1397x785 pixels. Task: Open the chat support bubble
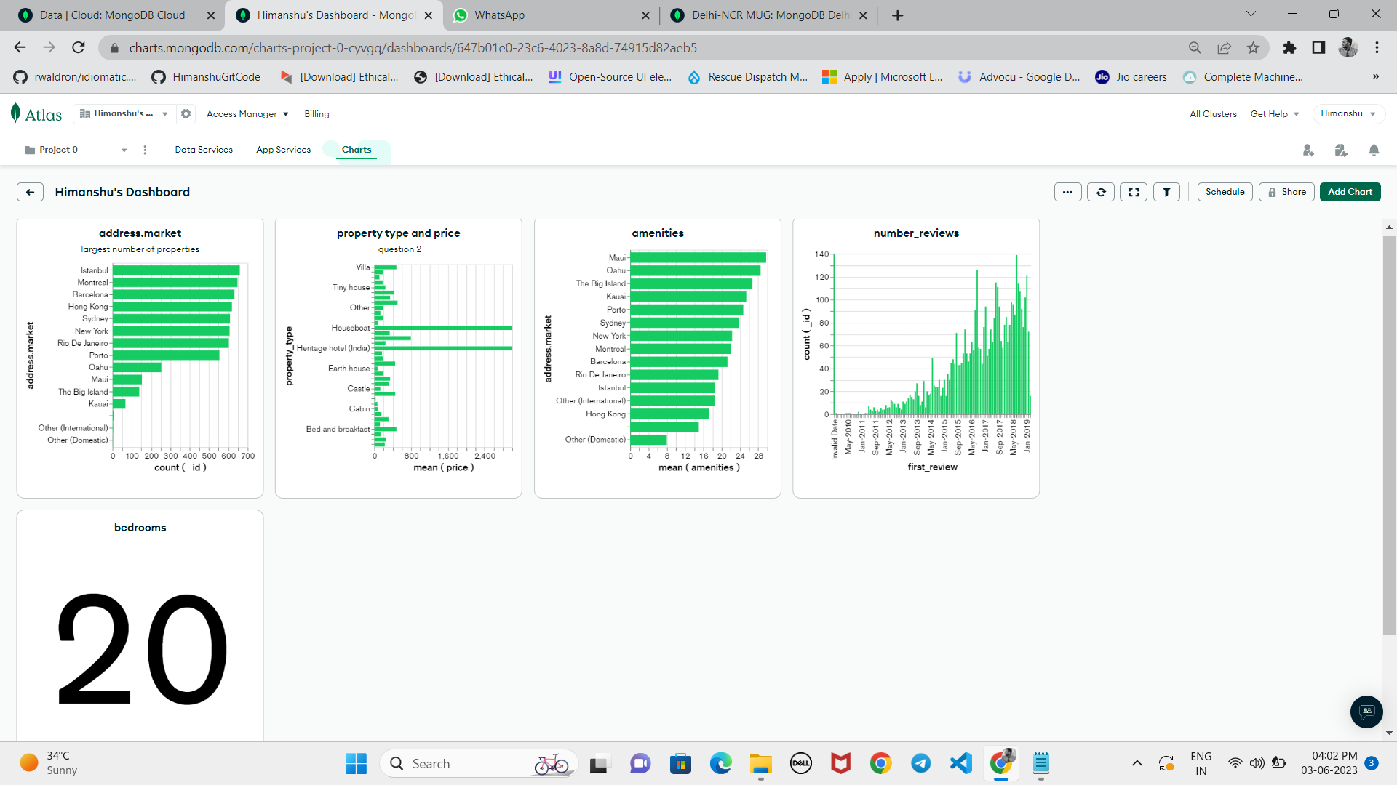pyautogui.click(x=1366, y=712)
